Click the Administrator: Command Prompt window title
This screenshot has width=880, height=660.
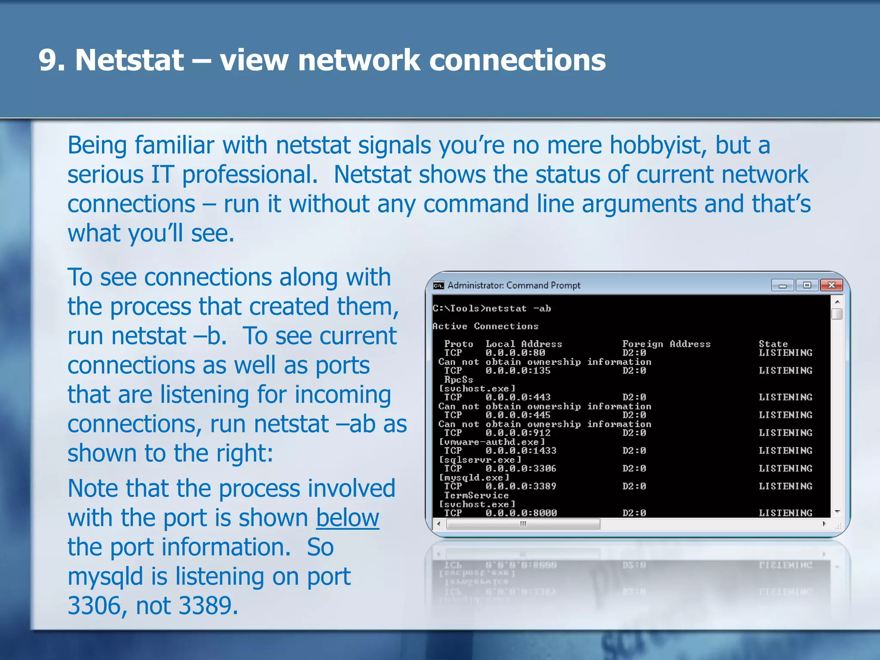click(x=514, y=285)
